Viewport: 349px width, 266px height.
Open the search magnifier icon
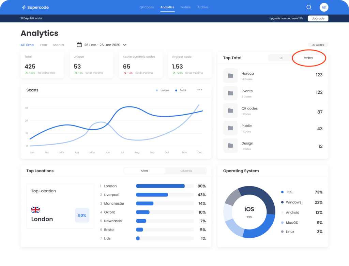309,7
